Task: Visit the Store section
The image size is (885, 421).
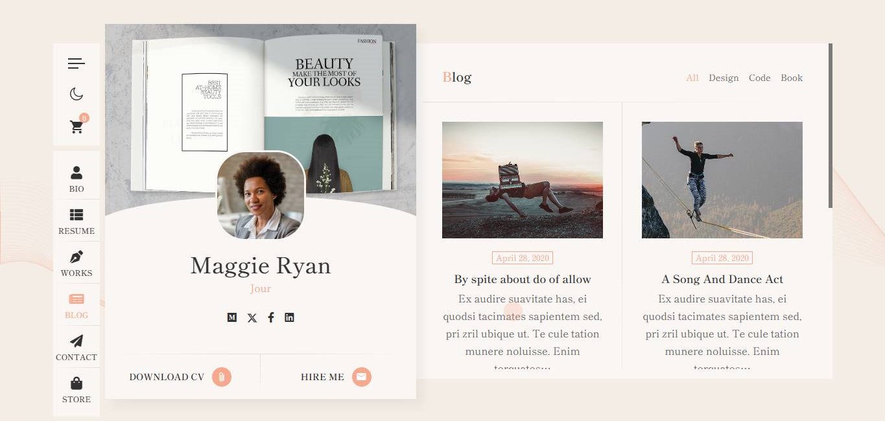Action: (77, 389)
